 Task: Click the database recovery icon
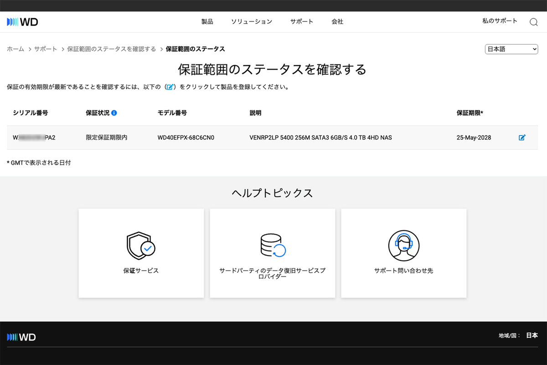[x=272, y=245]
